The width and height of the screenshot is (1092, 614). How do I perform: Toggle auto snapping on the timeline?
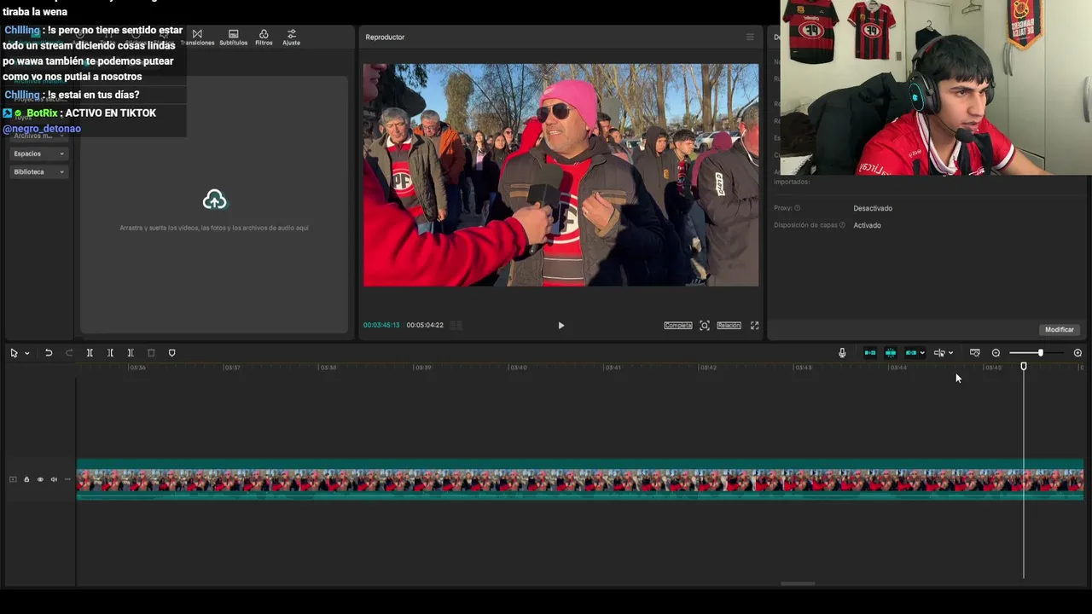pyautogui.click(x=891, y=353)
